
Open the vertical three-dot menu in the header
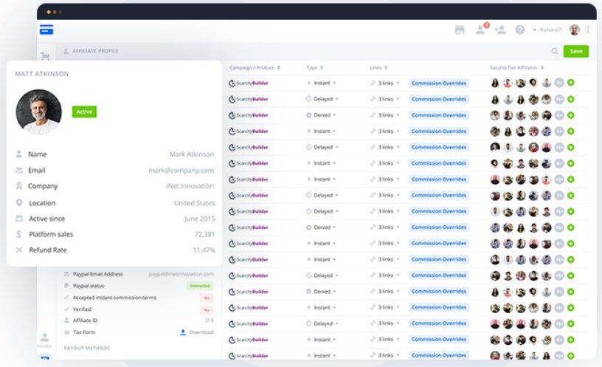click(x=588, y=30)
